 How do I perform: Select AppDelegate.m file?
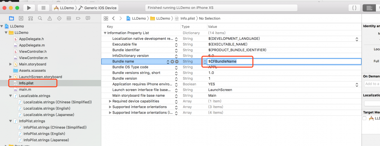click(32, 45)
